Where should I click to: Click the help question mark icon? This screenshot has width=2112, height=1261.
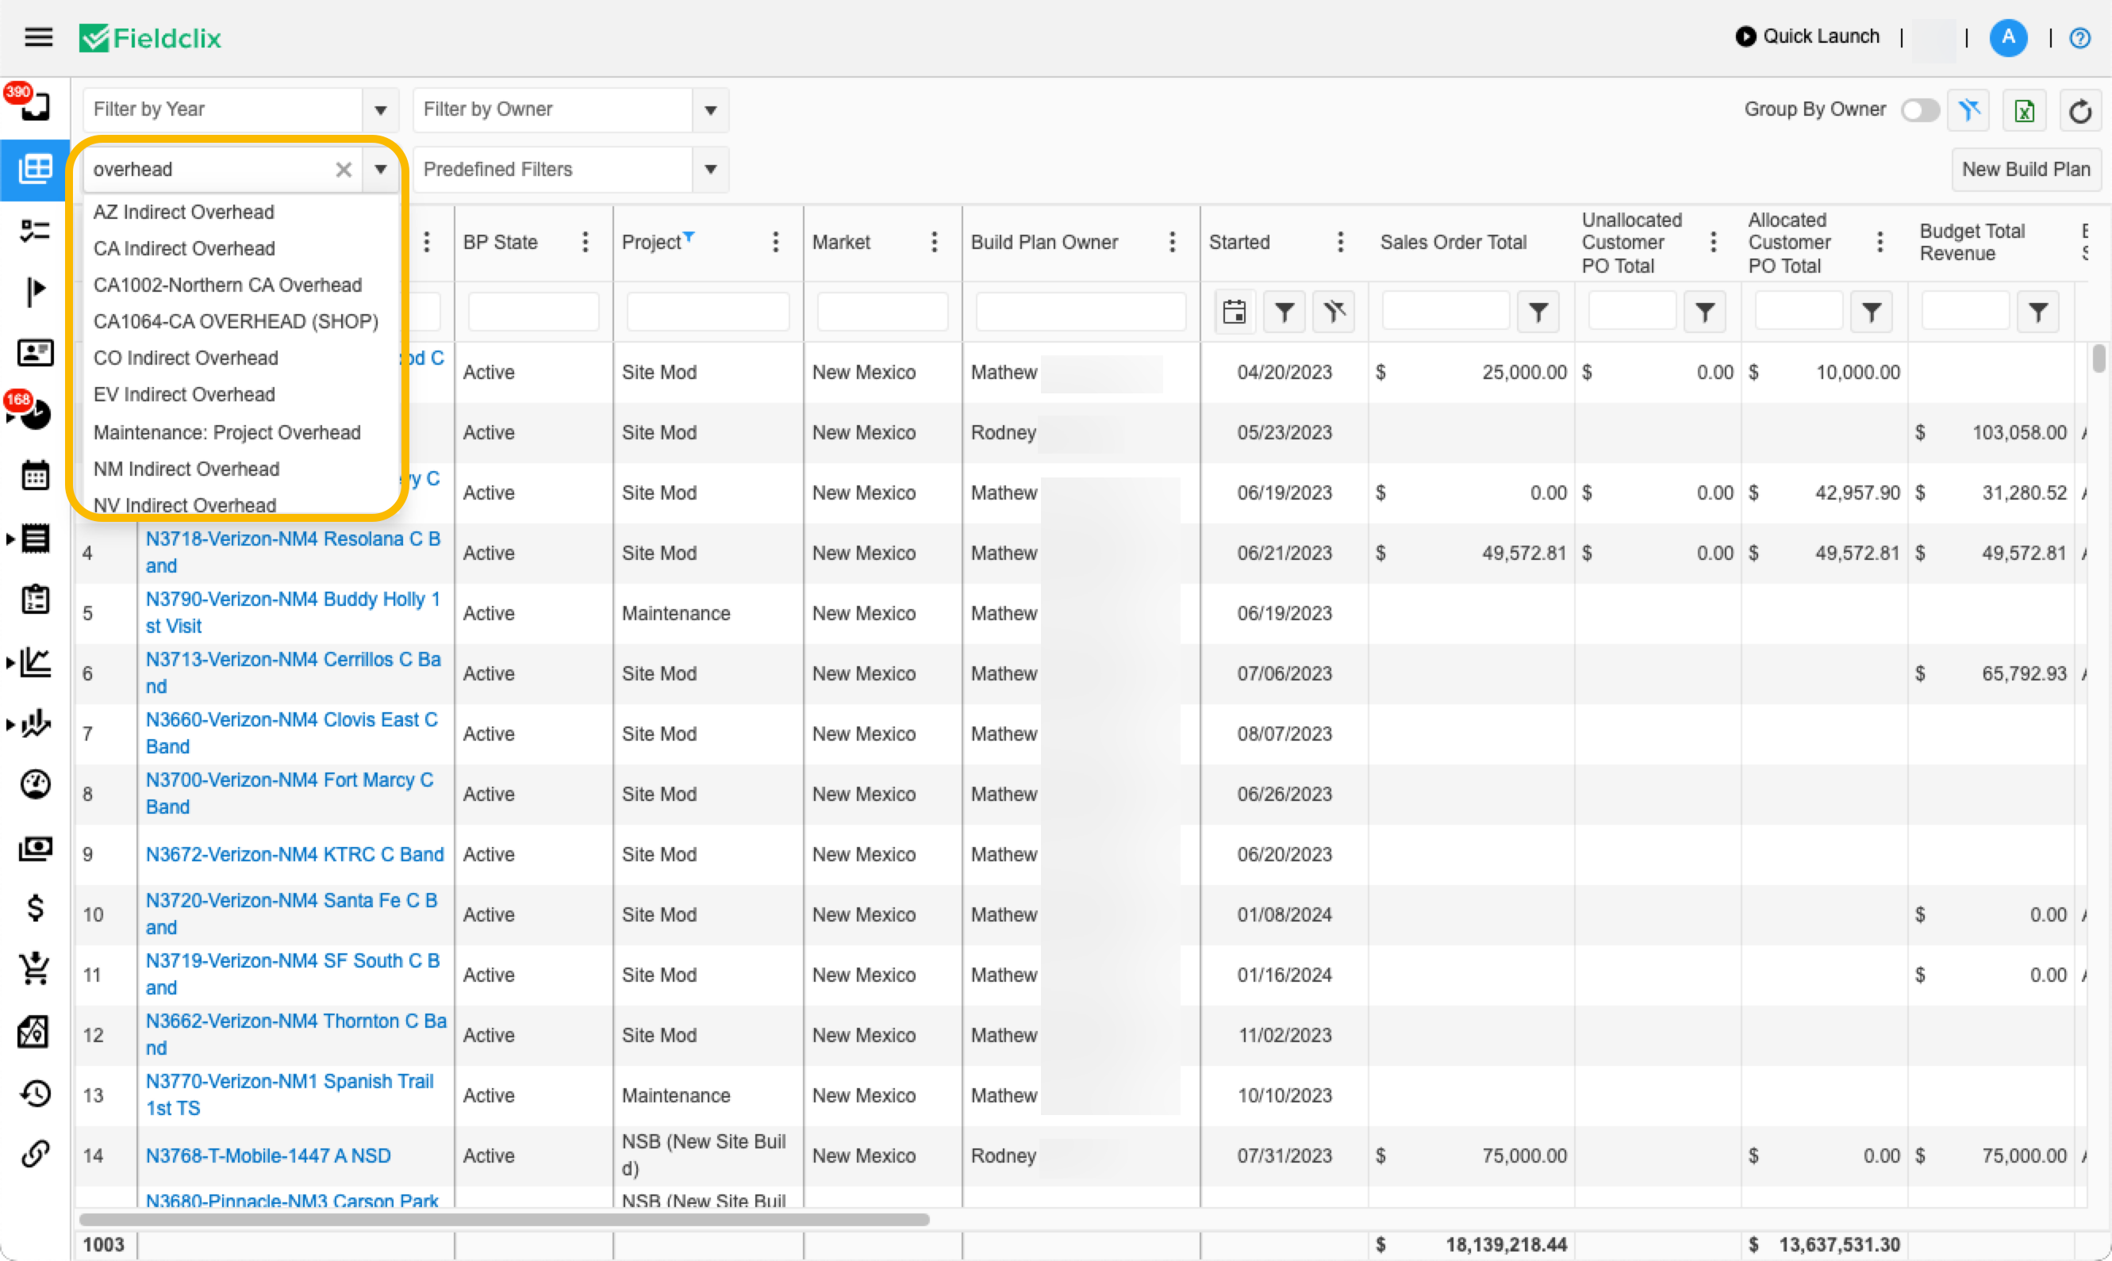pyautogui.click(x=2079, y=38)
